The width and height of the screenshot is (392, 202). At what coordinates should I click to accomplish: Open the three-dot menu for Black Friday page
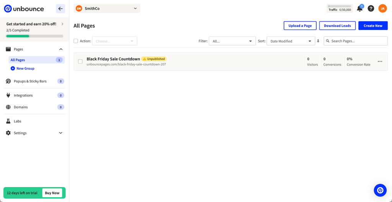(x=380, y=62)
